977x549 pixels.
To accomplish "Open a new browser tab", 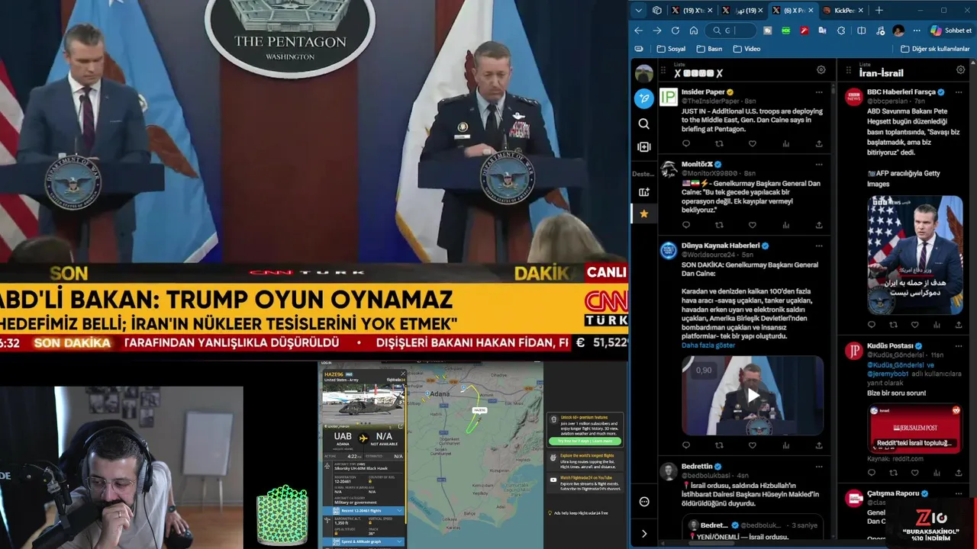I will coord(879,10).
